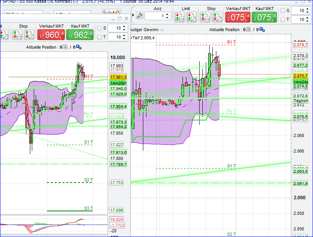Click the 2.061,9 price label
Image resolution: width=313 pixels, height=237 pixels.
pyautogui.click(x=301, y=183)
